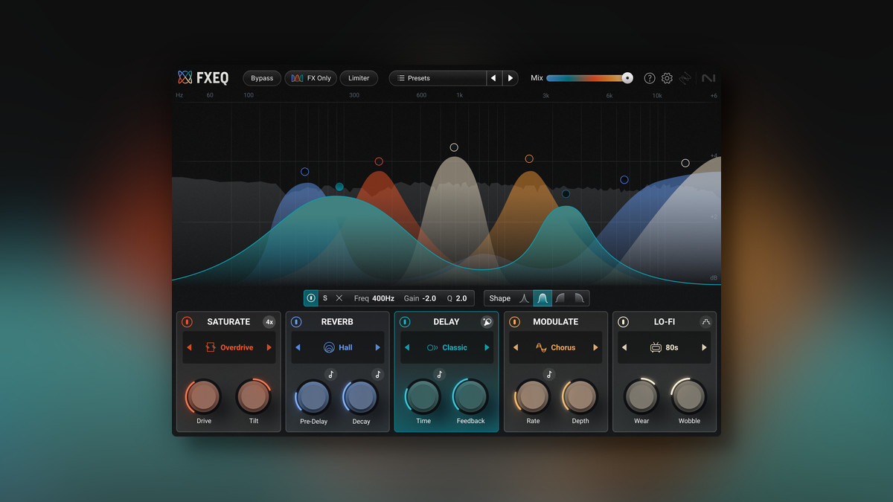Toggle tempo sync note above Pre-Delay
The image size is (893, 502).
tap(331, 374)
